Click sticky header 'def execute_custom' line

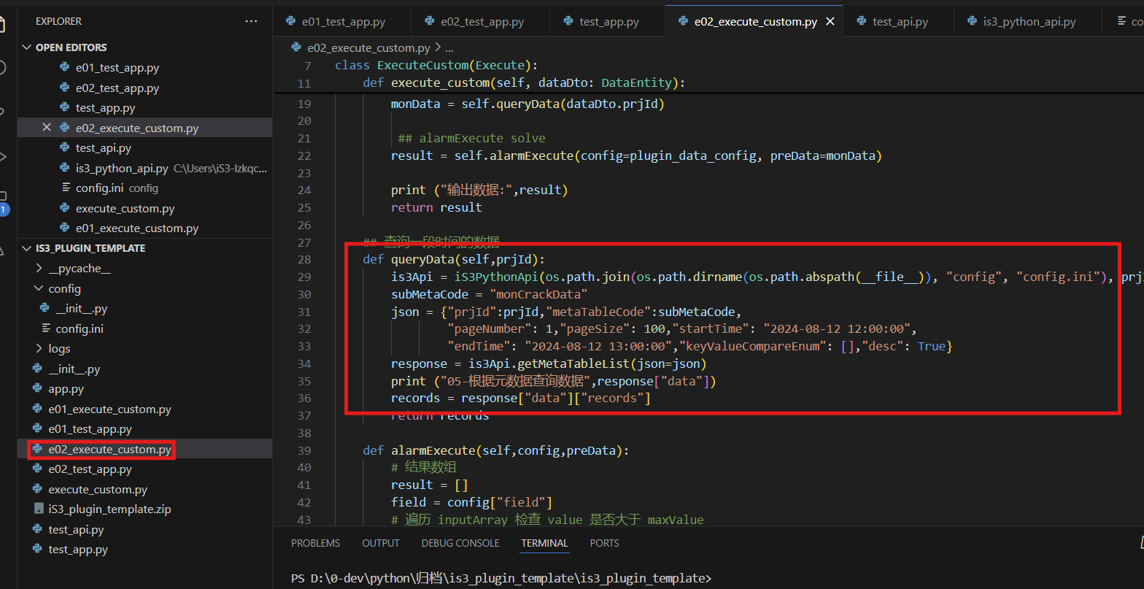tap(523, 83)
